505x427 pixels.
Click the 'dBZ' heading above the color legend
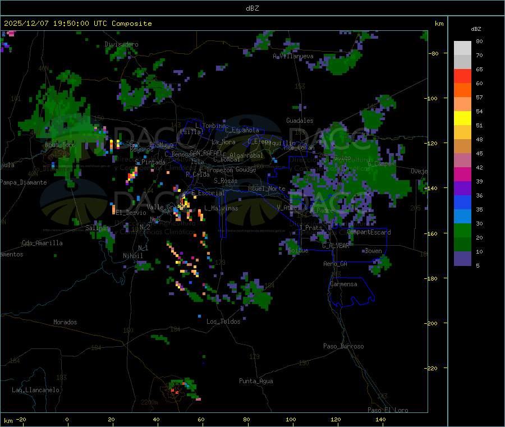[x=476, y=29]
